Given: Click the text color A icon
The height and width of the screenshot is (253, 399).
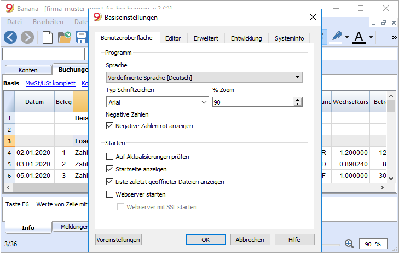Looking at the screenshot, I should pyautogui.click(x=359, y=37).
